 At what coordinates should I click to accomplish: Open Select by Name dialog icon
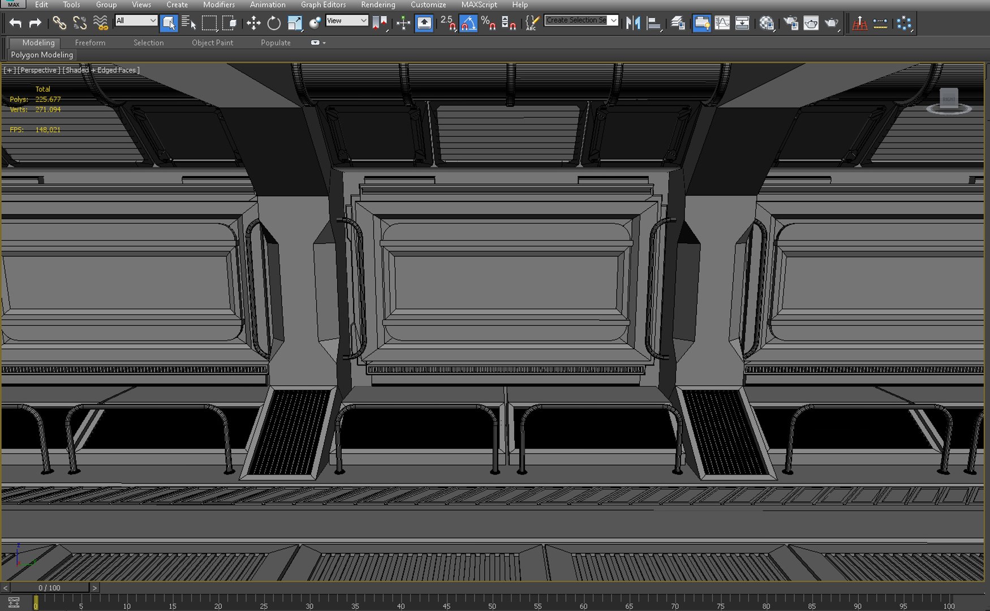189,23
